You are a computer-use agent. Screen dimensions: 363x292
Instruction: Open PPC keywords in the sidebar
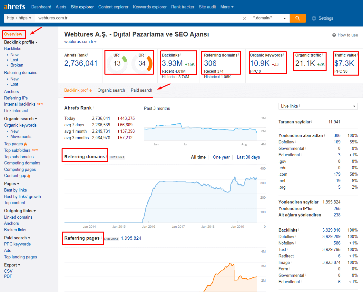click(x=17, y=244)
